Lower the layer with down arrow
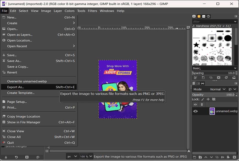This screenshot has height=161, width=239. (211, 157)
